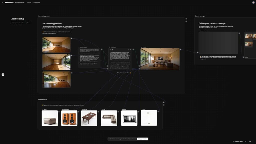Click the round tool button on the left edge
256x144 pixels.
click(3, 74)
